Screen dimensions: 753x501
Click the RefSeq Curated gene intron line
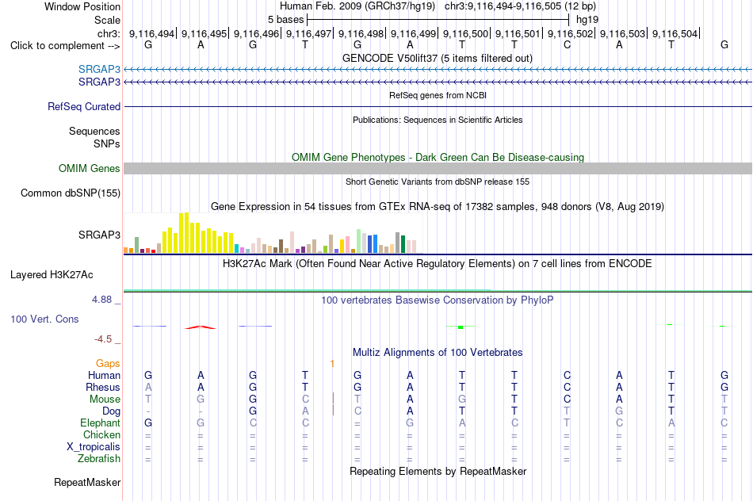(x=438, y=107)
